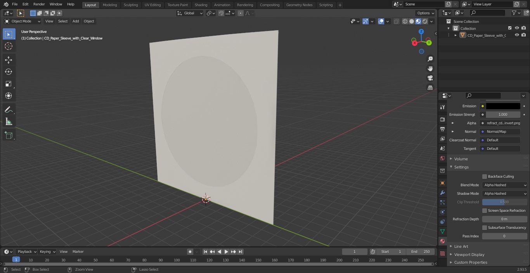
Task: Open the Render menu
Action: click(x=39, y=4)
